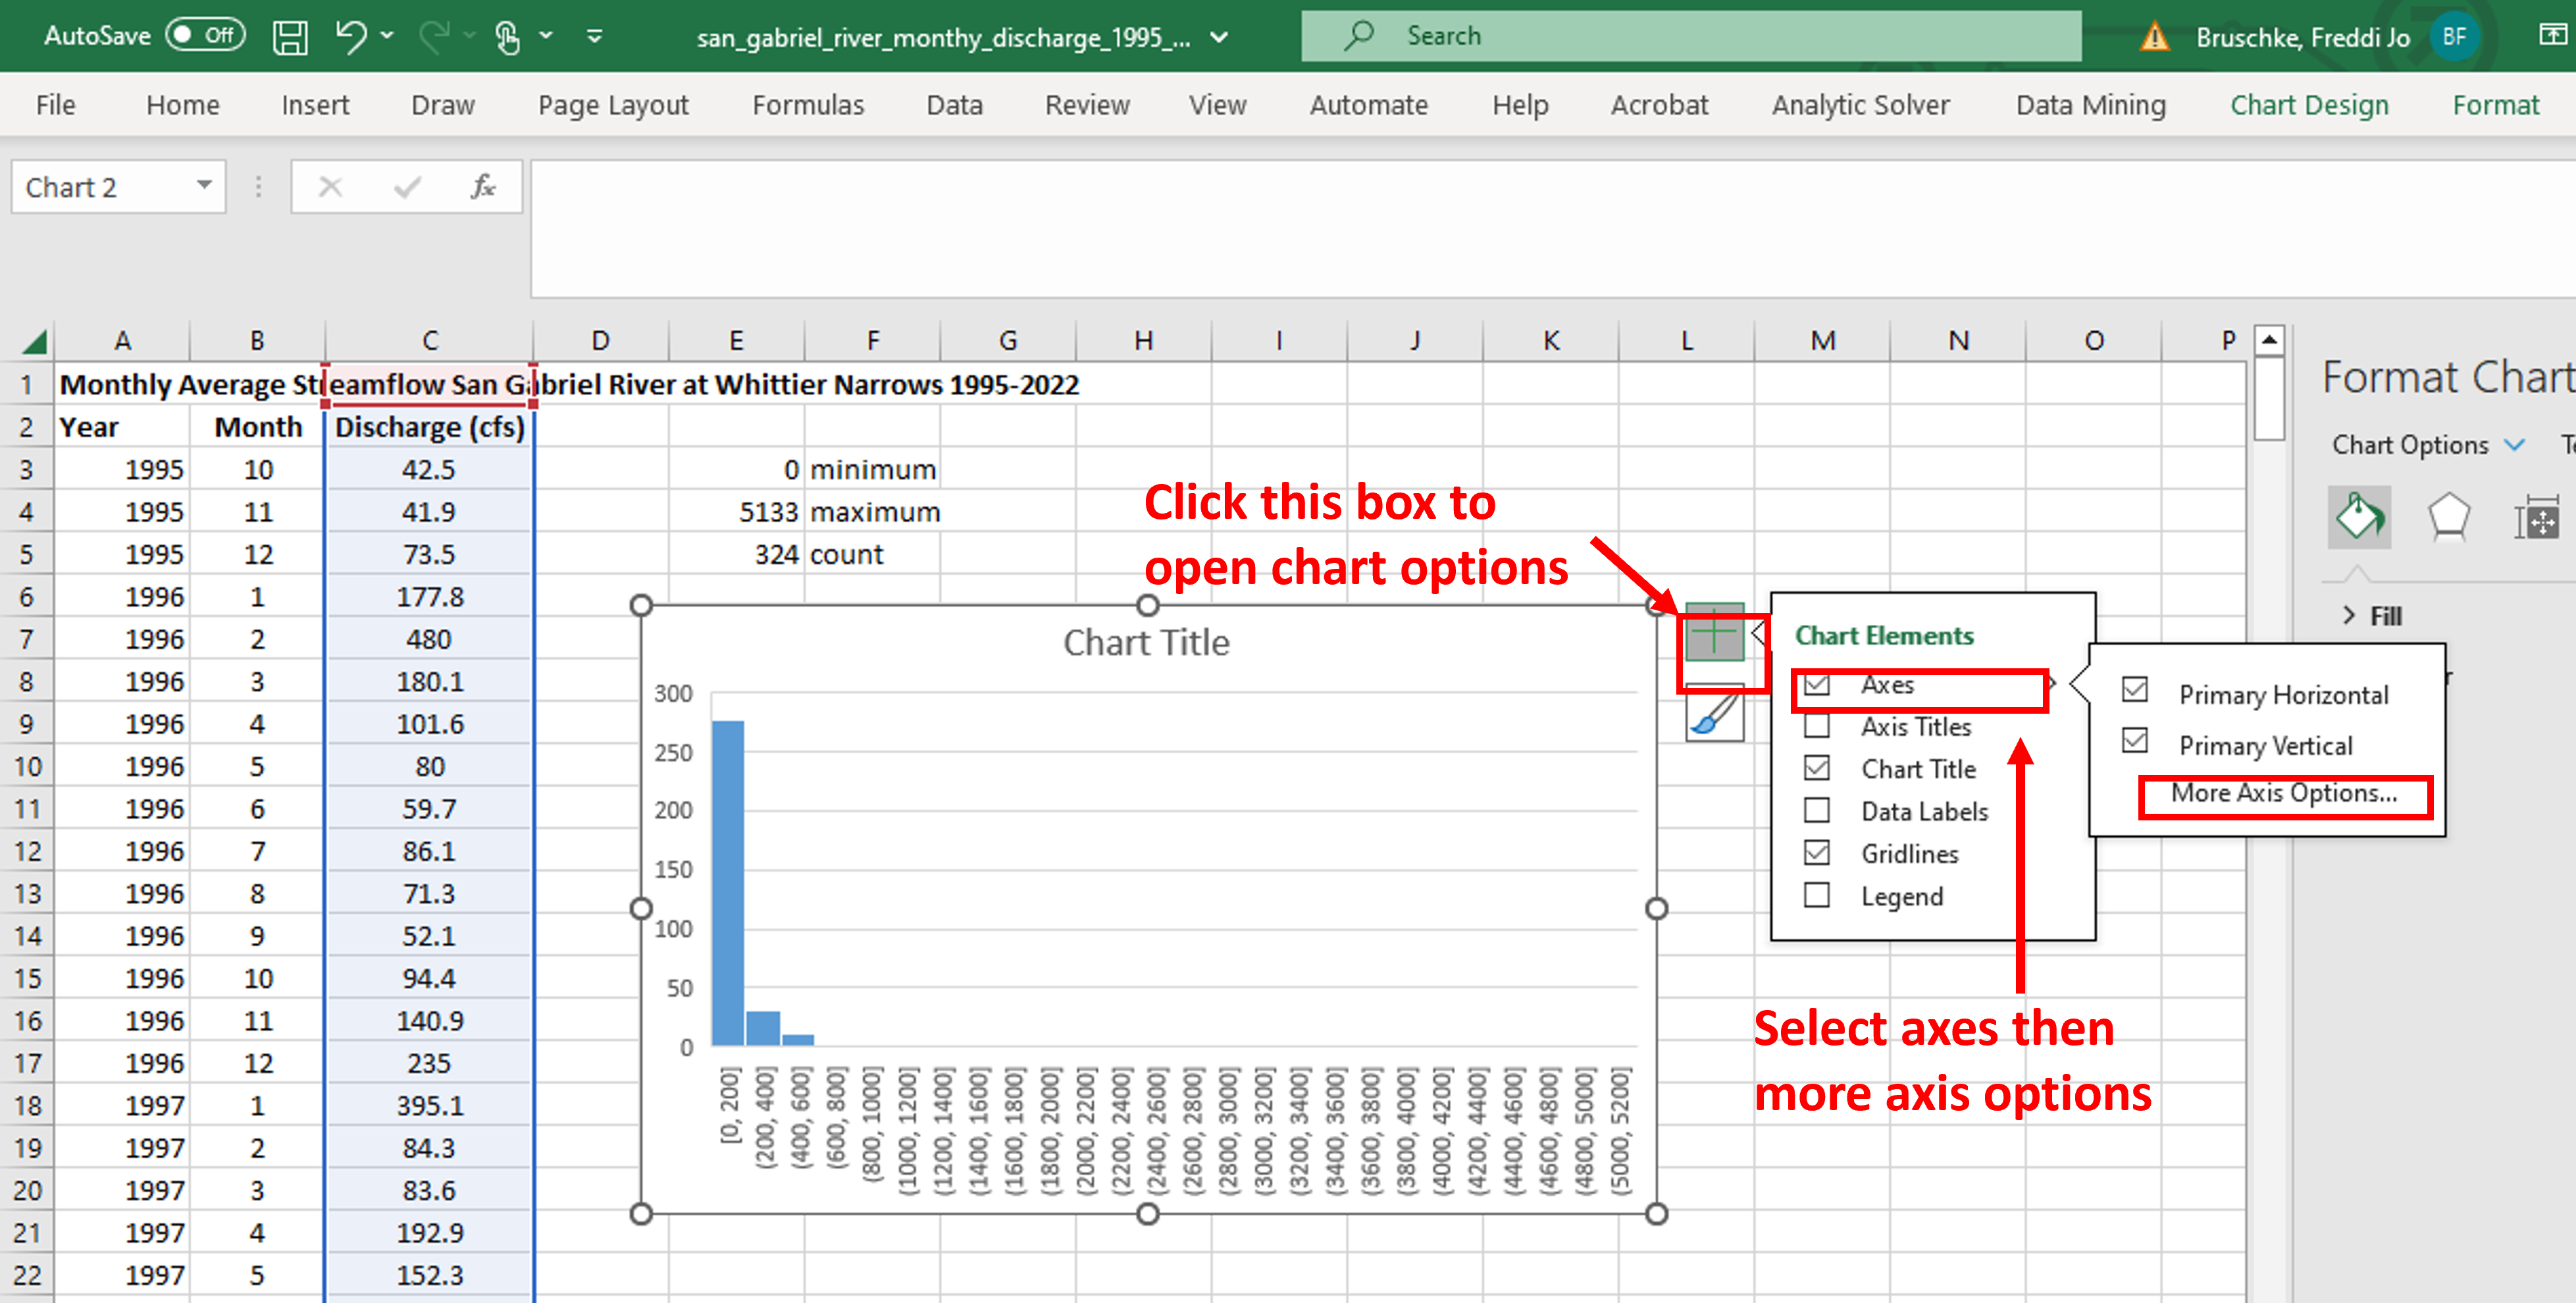Screen dimensions: 2576x1303
Task: Click the Save icon in title bar
Action: (290, 37)
